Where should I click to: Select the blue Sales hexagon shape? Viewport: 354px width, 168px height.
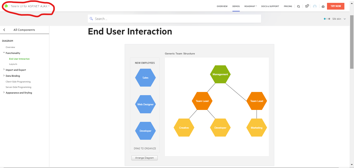[x=145, y=78]
